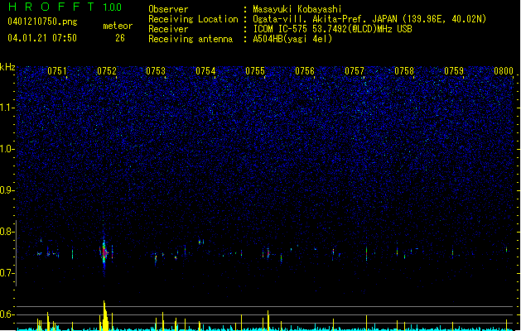The width and height of the screenshot is (521, 331).
Task: Click the 0.7 kHz axis label
Action: pyautogui.click(x=7, y=273)
